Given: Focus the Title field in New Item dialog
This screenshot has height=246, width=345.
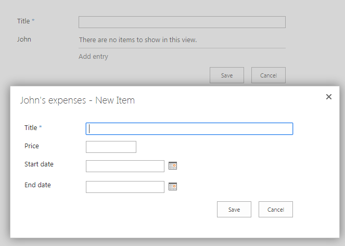Looking at the screenshot, I should click(189, 128).
